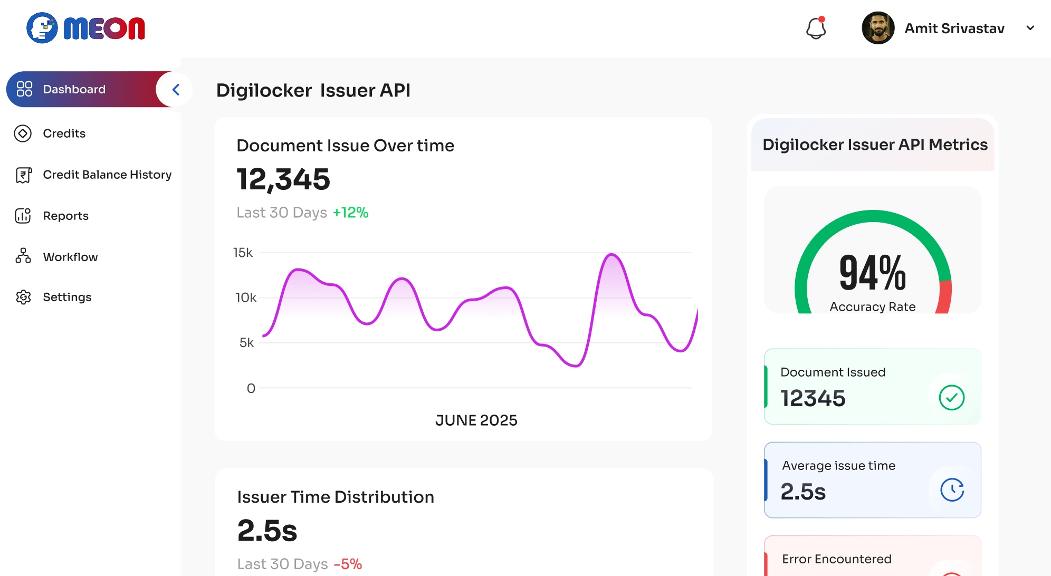Expand the user account dropdown chevron

[1030, 28]
